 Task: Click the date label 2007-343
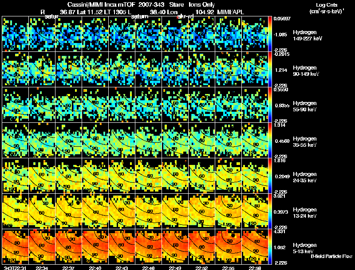(151, 4)
